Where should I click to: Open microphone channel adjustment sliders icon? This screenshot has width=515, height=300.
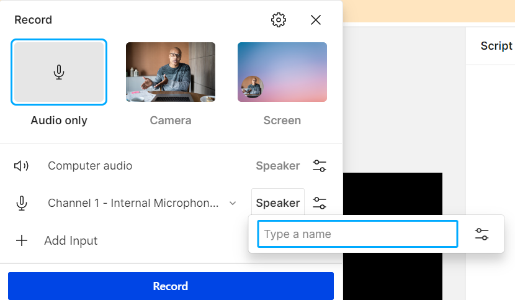click(x=320, y=203)
